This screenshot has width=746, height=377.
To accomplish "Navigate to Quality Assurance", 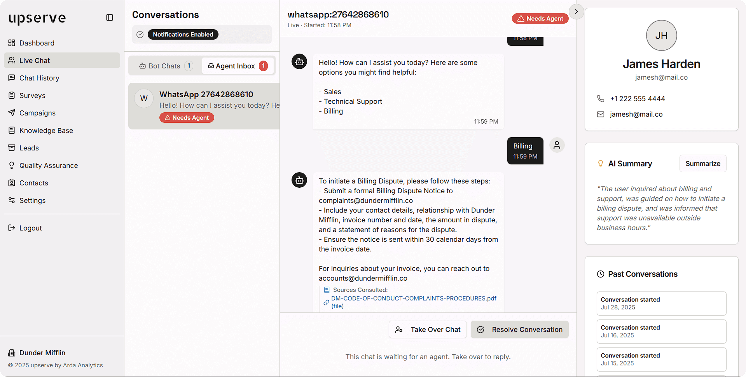I will (x=49, y=165).
